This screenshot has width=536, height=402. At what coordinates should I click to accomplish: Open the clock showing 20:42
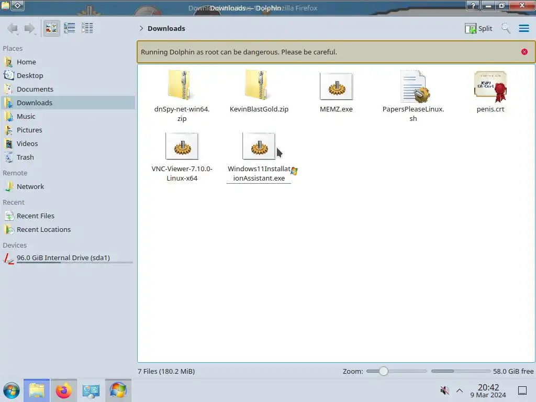tap(488, 390)
